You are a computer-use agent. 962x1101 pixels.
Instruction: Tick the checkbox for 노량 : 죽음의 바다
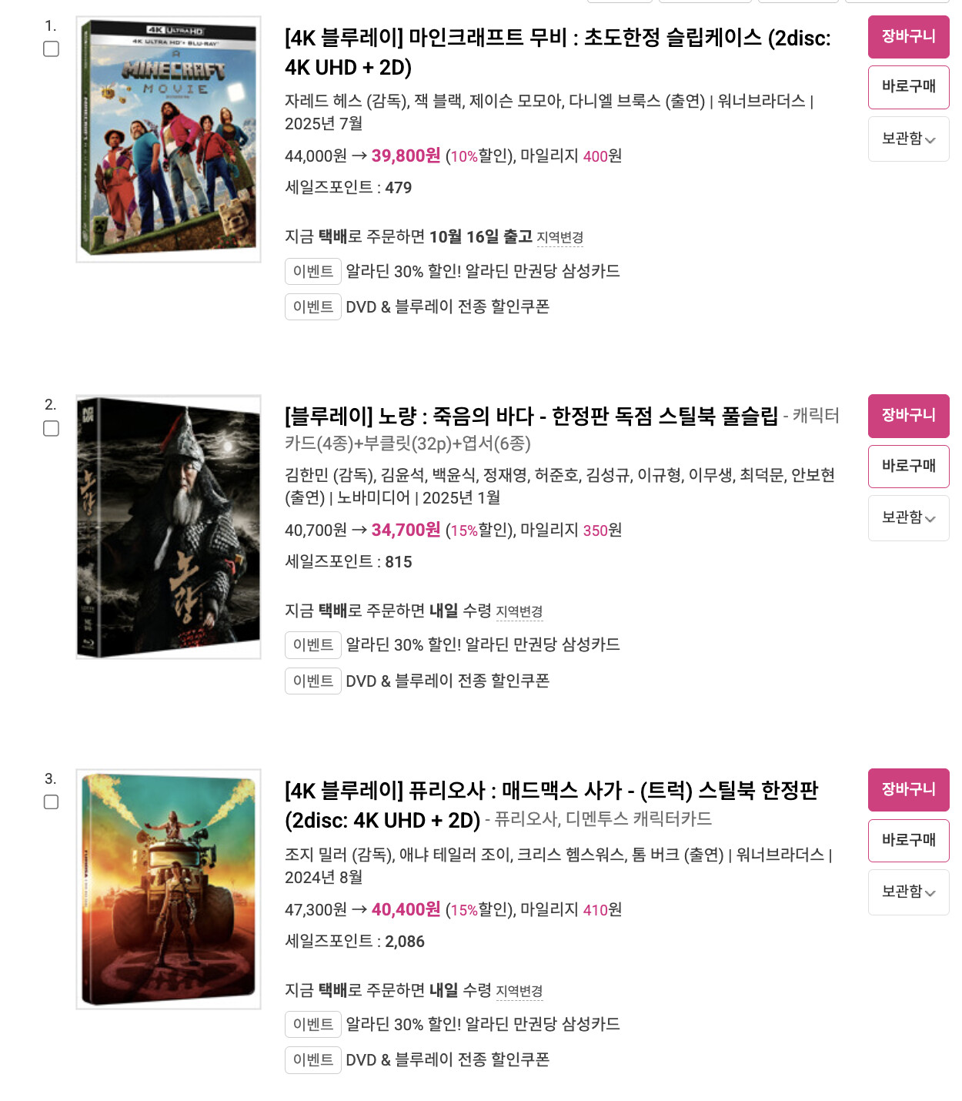tap(51, 429)
